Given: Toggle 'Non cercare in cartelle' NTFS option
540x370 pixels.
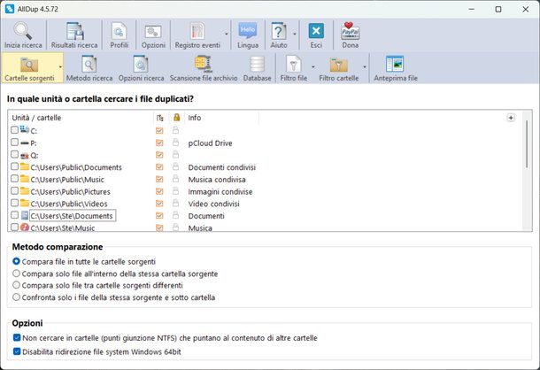Looking at the screenshot, I should tap(17, 338).
